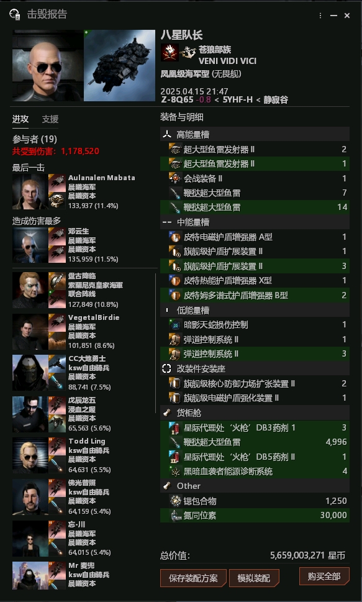Screen dimensions: 362x602
Task: Select the 黑暗血袭者能源诊断系统 item icon
Action: (176, 471)
